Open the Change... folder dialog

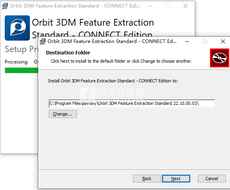tap(63, 114)
